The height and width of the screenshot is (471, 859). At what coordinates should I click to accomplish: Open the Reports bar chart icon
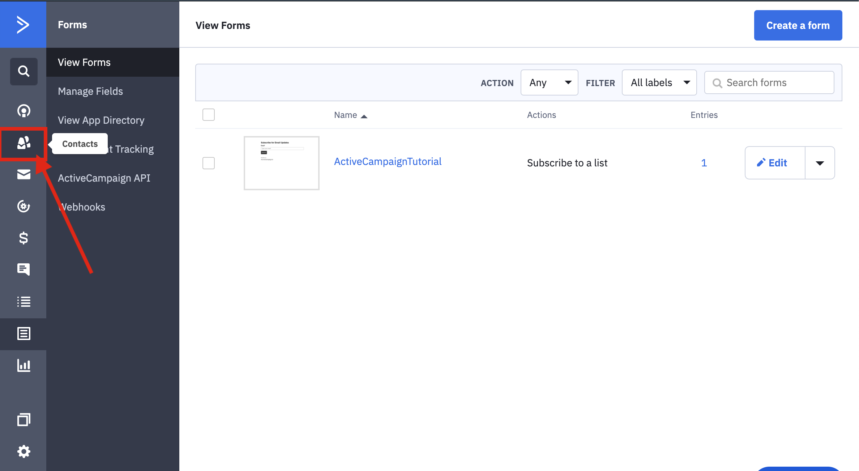23,365
